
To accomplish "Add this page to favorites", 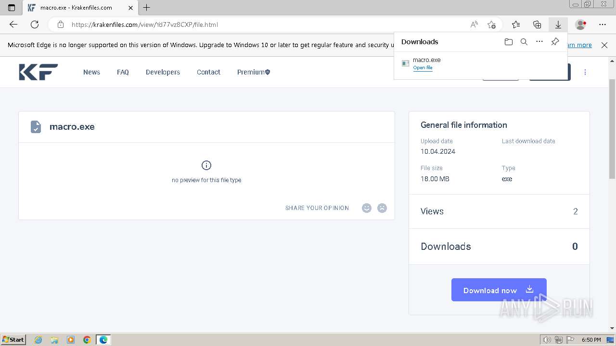I will (x=491, y=25).
